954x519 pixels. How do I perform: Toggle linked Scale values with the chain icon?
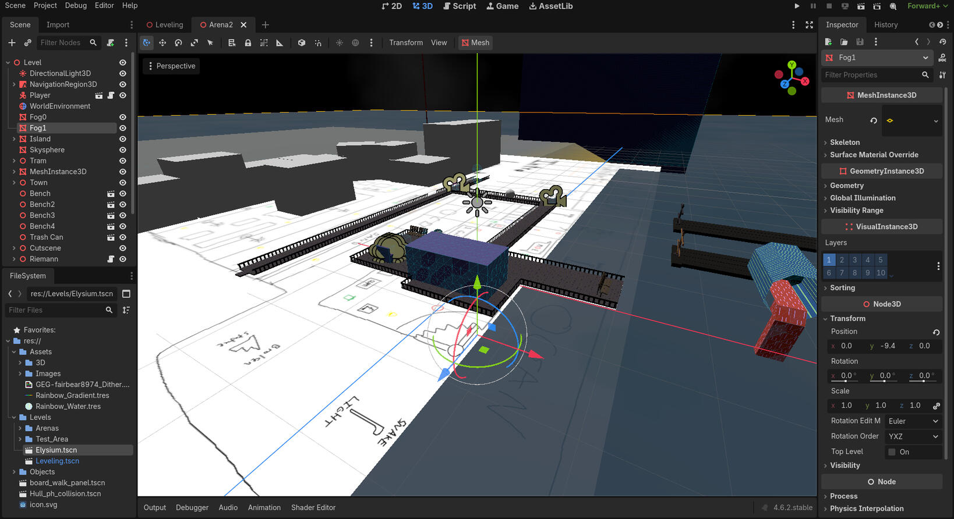[937, 406]
